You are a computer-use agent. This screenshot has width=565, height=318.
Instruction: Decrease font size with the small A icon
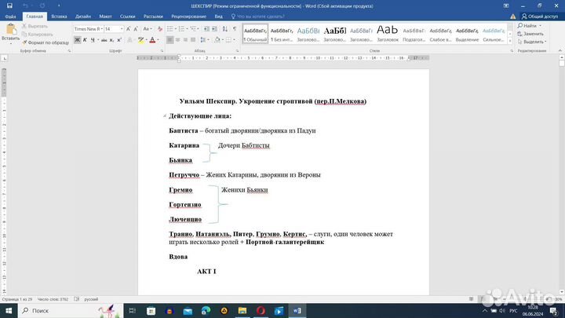[136, 29]
